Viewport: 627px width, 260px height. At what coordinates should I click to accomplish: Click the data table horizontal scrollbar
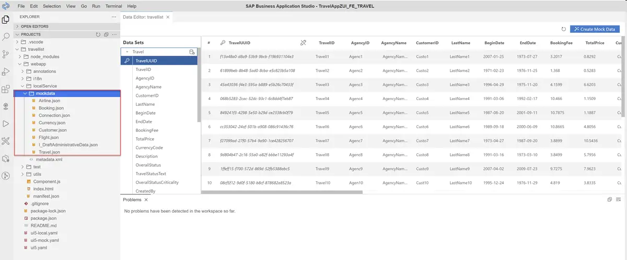coord(282,192)
